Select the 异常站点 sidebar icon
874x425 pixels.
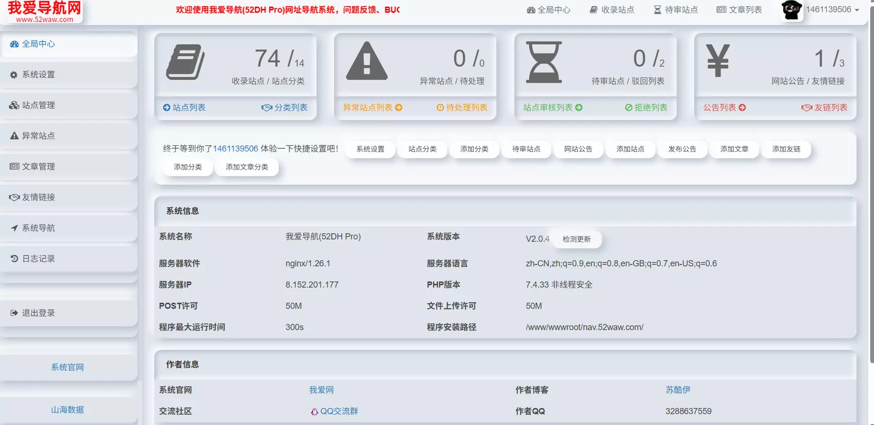(14, 136)
